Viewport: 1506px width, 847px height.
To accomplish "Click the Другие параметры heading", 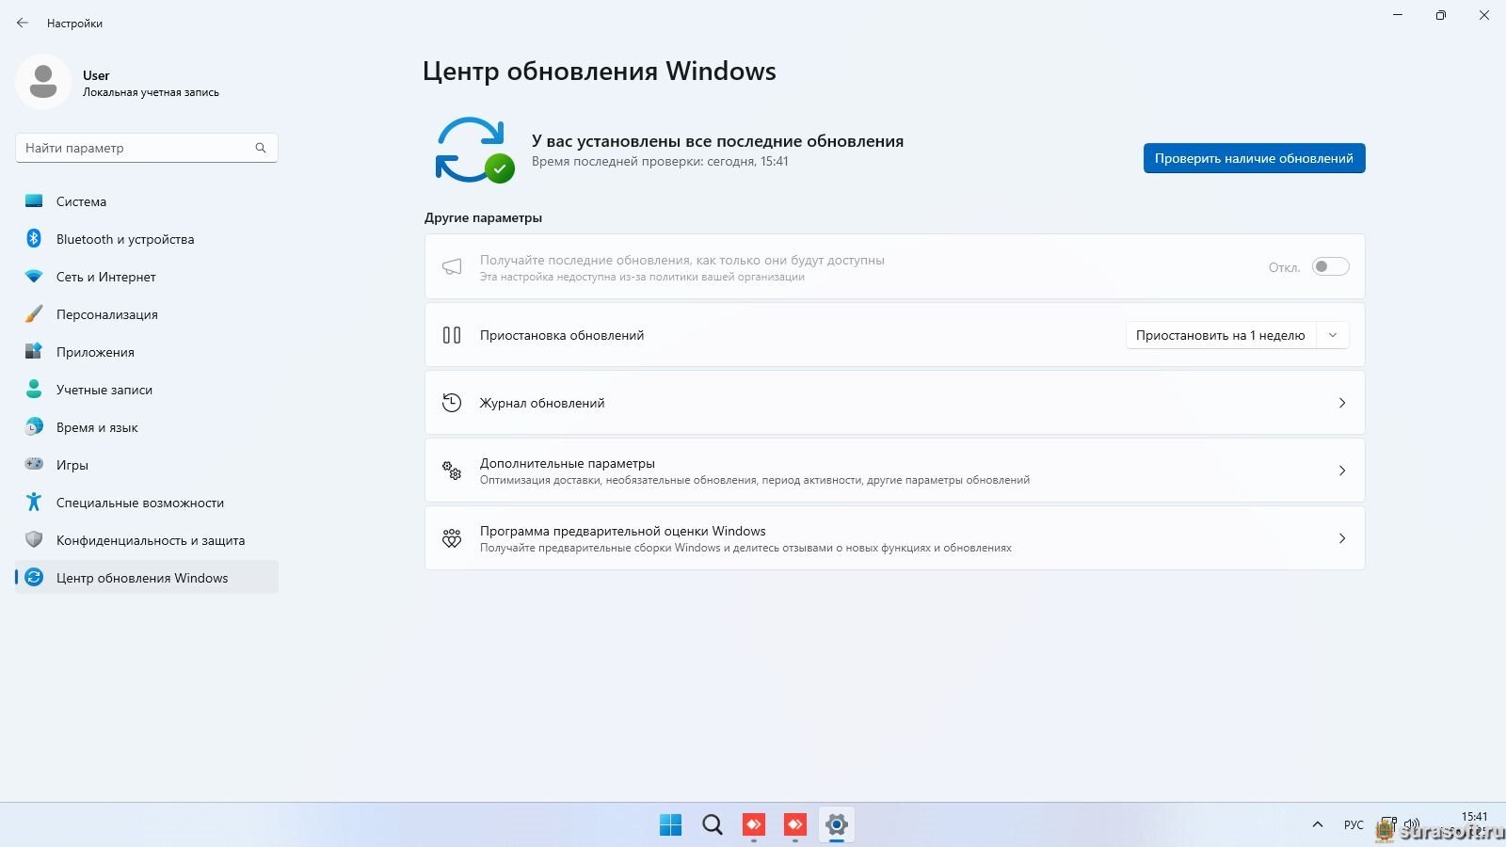I will [x=483, y=217].
